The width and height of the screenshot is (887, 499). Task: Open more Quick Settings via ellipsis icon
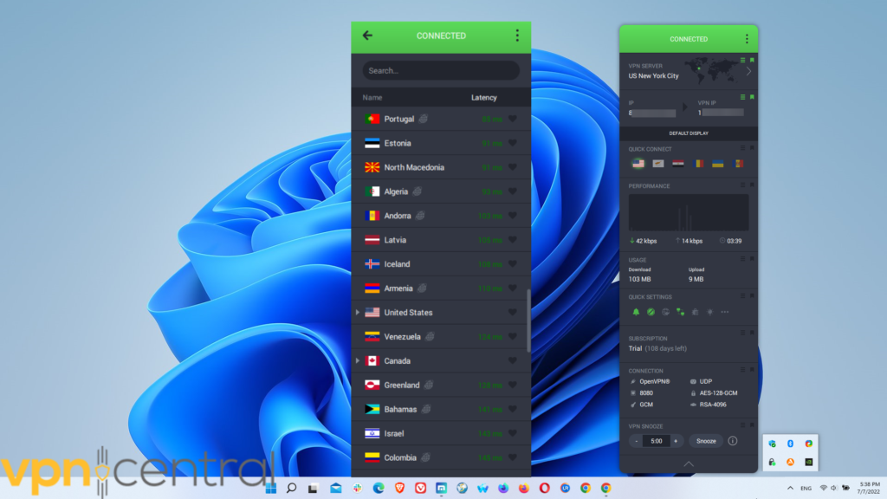click(x=725, y=312)
